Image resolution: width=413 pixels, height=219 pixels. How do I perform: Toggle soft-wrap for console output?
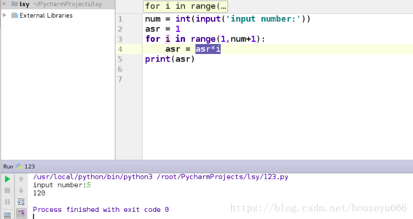click(x=21, y=202)
